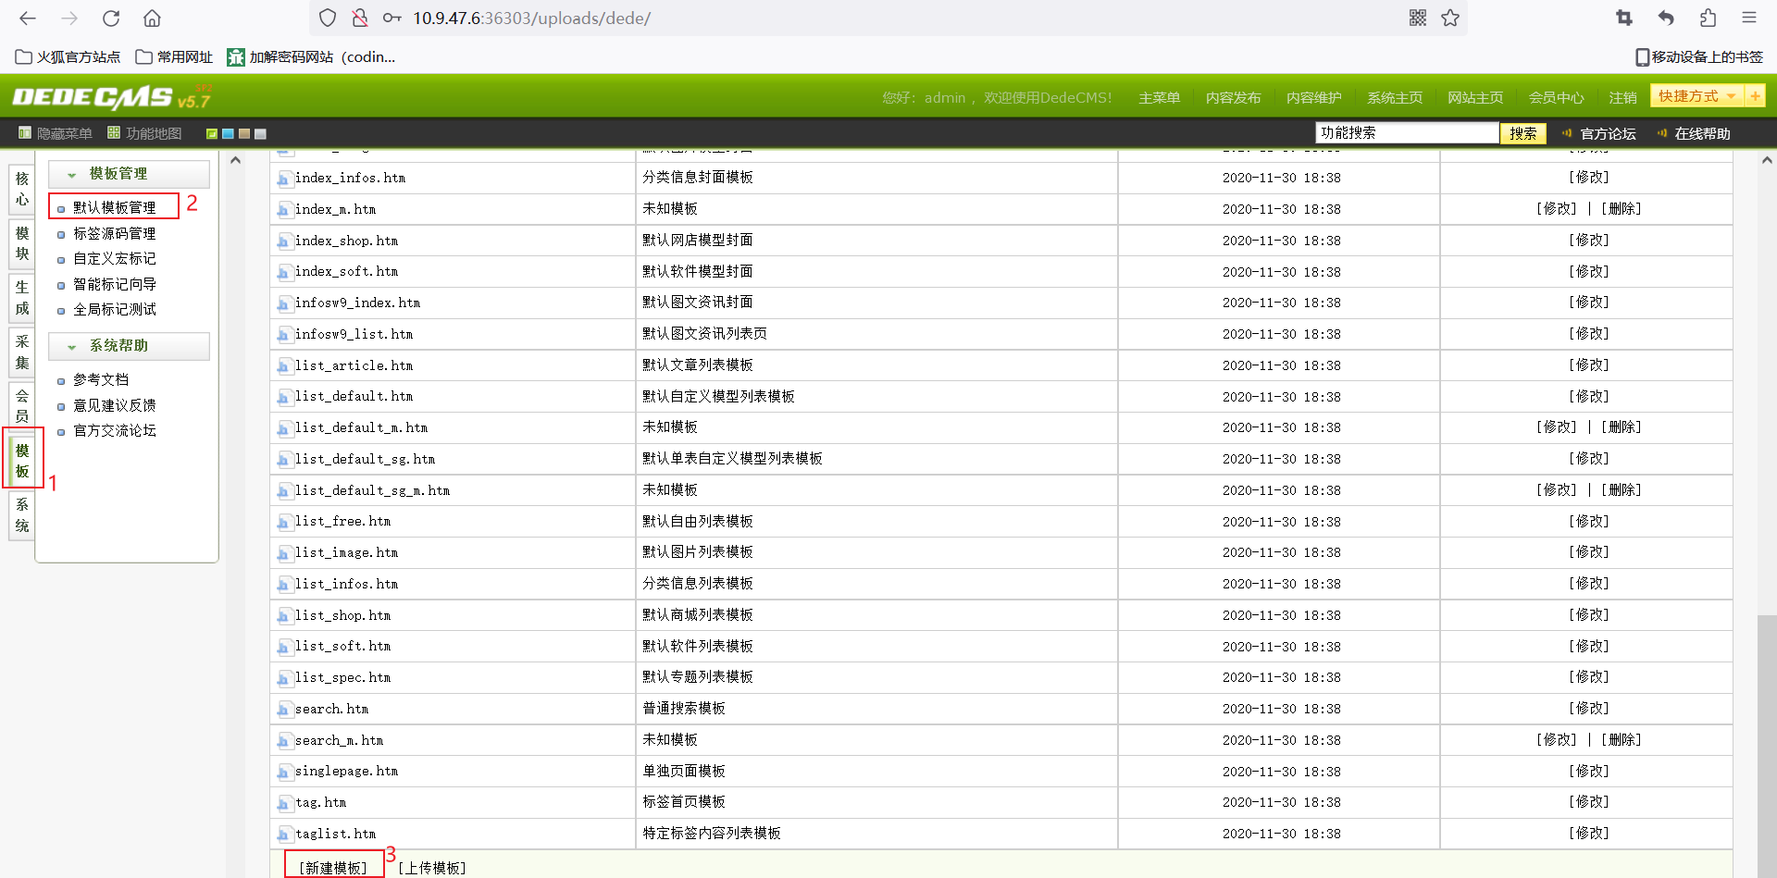Image resolution: width=1777 pixels, height=878 pixels.
Task: Open 标签源码管理 in sidebar
Action: pos(114,233)
